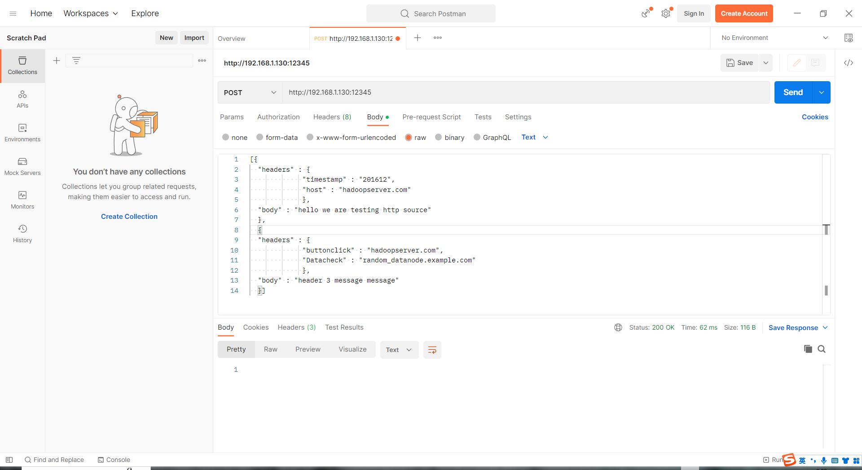
Task: Open the APIs sidebar section
Action: (22, 99)
